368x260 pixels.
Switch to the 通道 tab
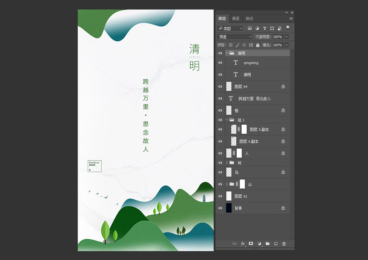pyautogui.click(x=236, y=18)
